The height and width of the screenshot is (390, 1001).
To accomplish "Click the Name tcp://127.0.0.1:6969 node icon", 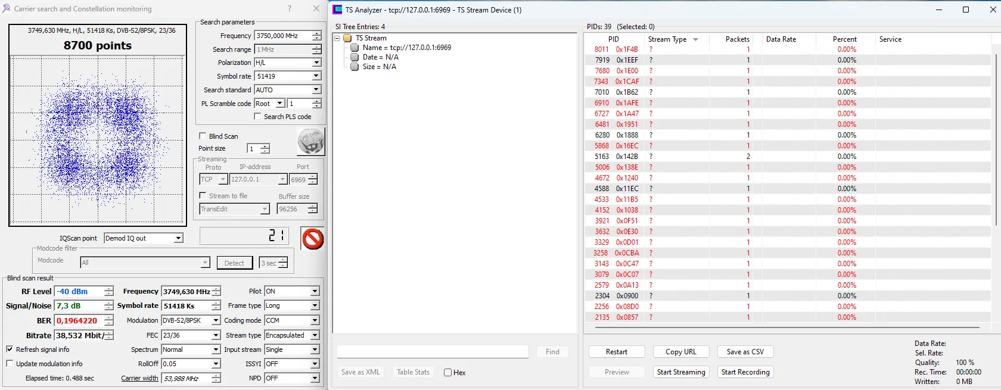I will 355,48.
